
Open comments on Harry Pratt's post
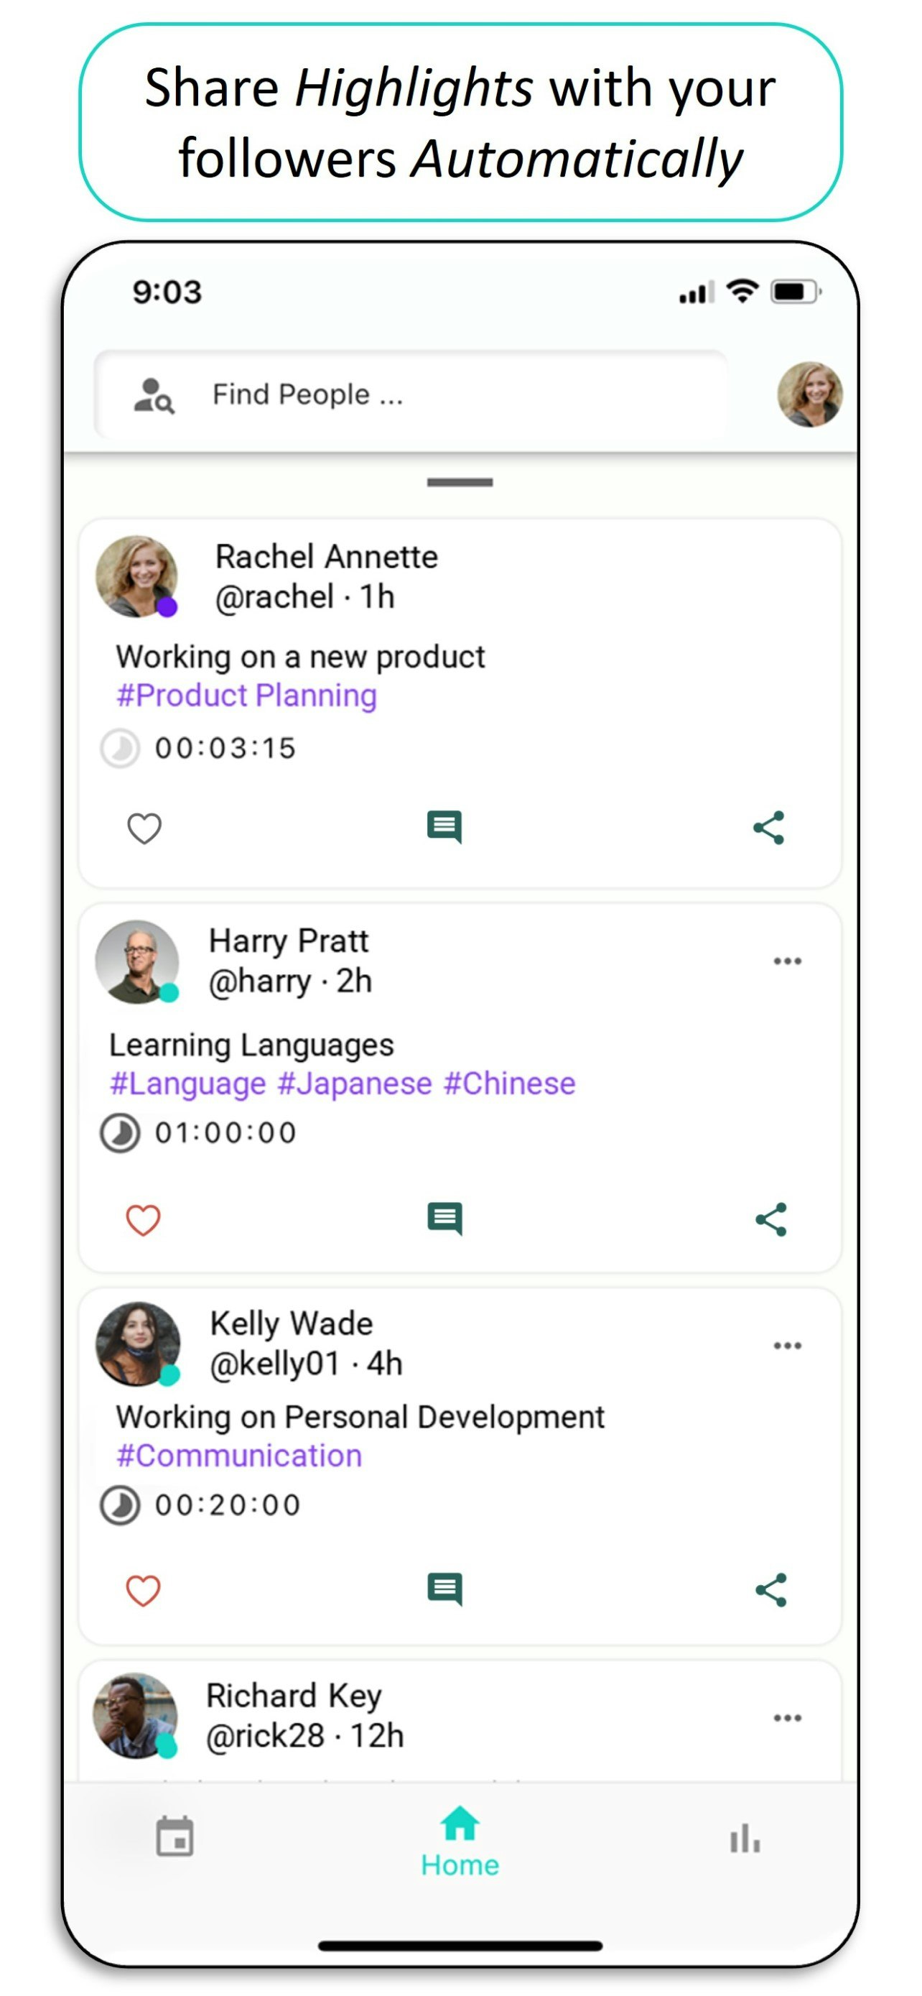click(445, 1219)
